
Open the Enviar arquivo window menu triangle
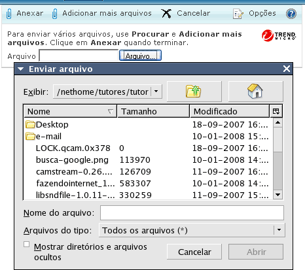21,69
